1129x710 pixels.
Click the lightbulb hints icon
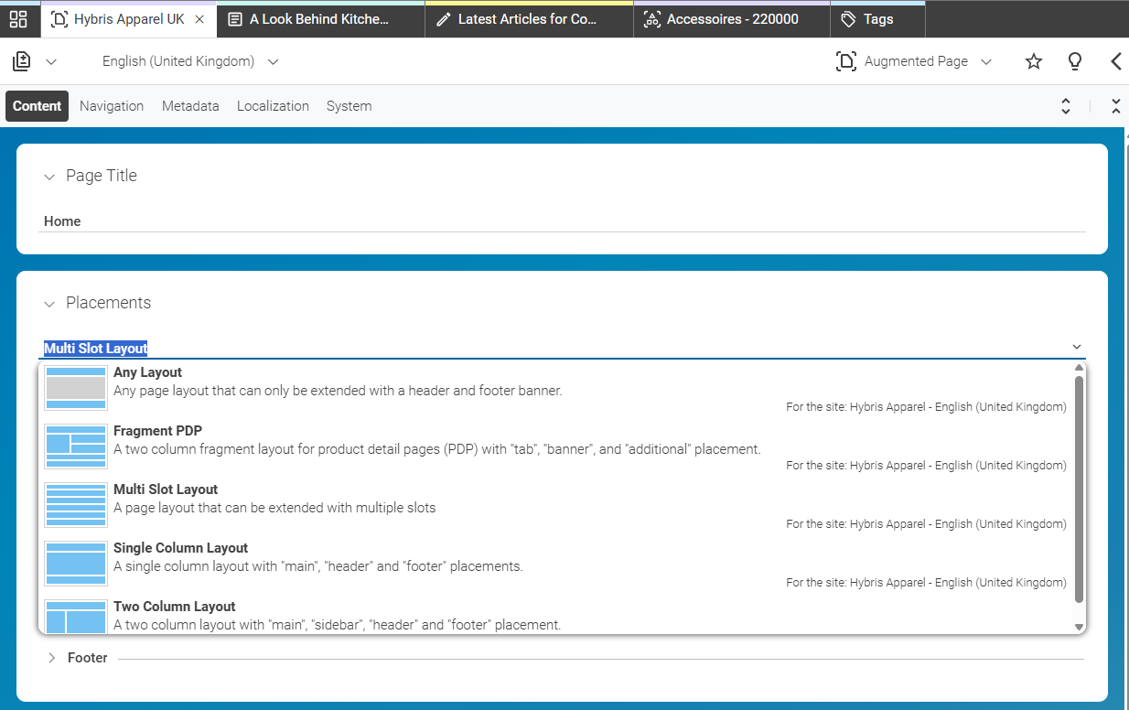click(1075, 61)
